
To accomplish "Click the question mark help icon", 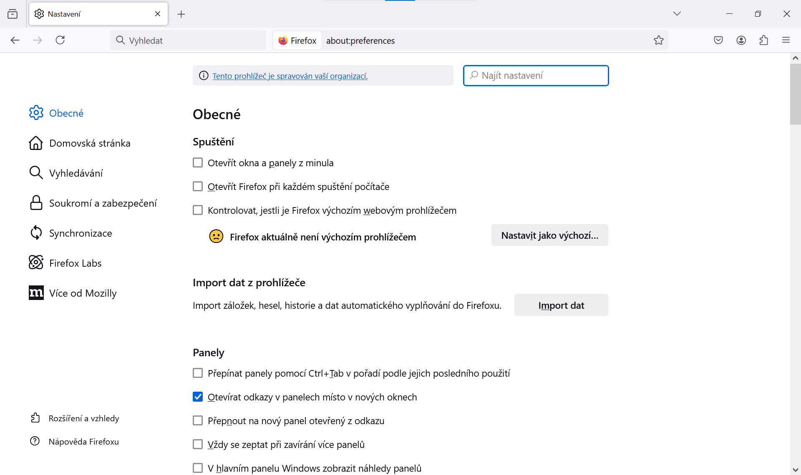I will (x=35, y=441).
